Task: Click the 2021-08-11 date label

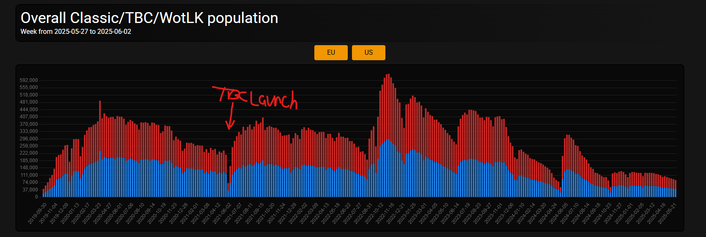Action: coord(244,214)
